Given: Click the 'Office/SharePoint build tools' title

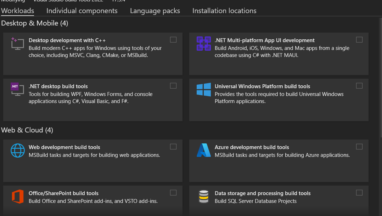Looking at the screenshot, I should point(63,193).
